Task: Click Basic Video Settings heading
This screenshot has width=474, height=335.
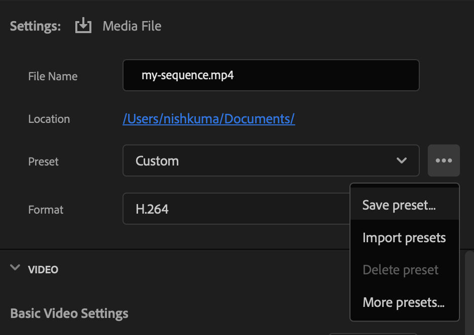Action: click(x=69, y=313)
